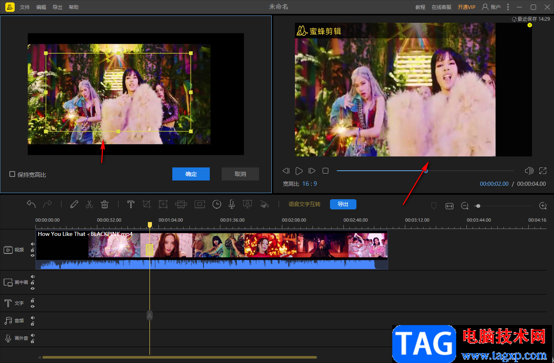The height and width of the screenshot is (363, 554).
Task: Open the mosaic tool icon
Action: click(x=181, y=205)
